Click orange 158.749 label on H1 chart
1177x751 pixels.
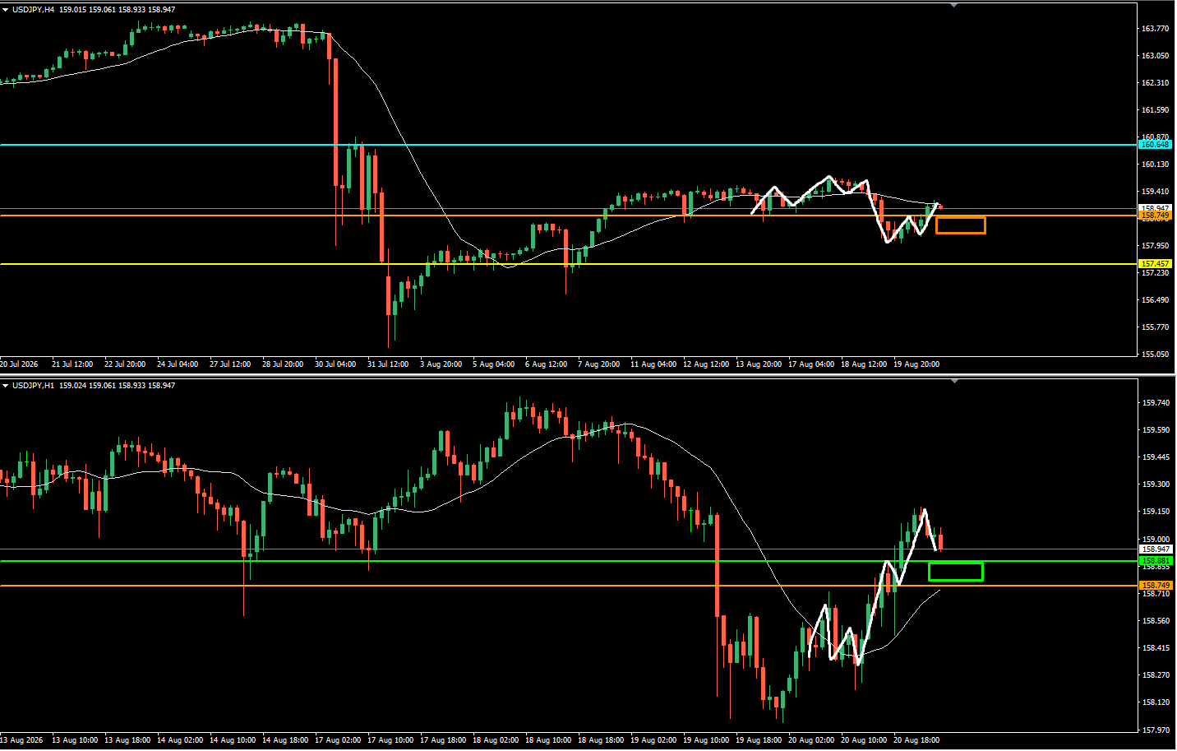[x=1155, y=586]
